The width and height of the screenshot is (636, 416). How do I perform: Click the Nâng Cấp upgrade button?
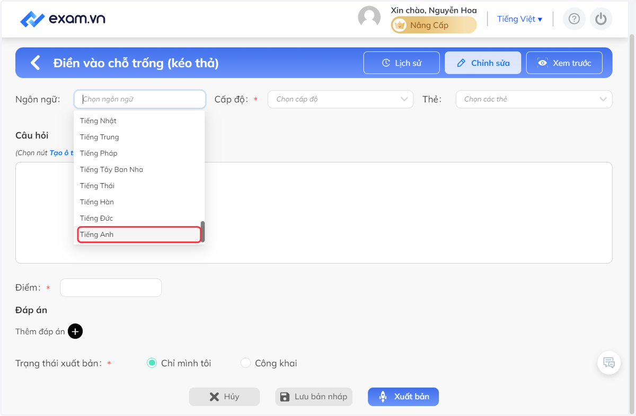[434, 25]
